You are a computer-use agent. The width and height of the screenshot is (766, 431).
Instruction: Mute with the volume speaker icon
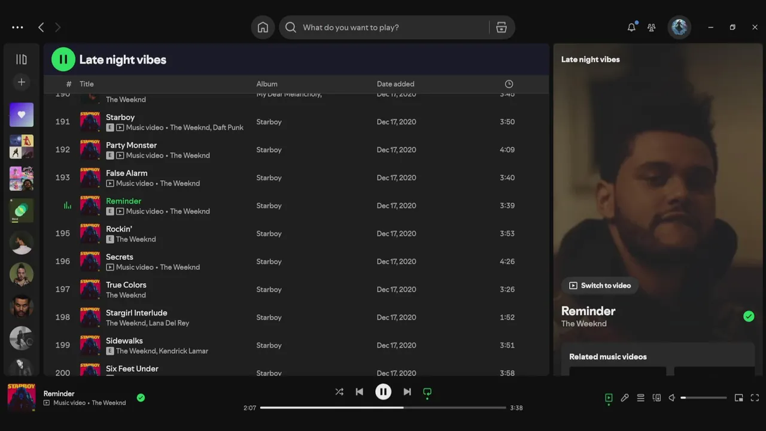tap(672, 397)
